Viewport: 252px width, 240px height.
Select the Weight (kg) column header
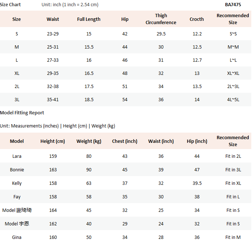click(89, 141)
